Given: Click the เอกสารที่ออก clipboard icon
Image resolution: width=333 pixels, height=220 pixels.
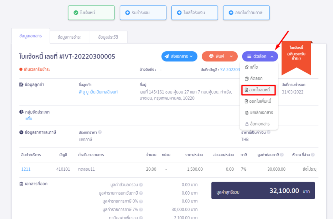Looking at the screenshot, I should tap(21, 184).
